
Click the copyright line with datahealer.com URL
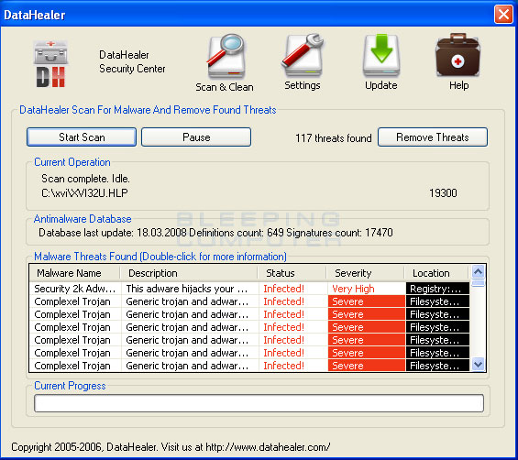[171, 447]
